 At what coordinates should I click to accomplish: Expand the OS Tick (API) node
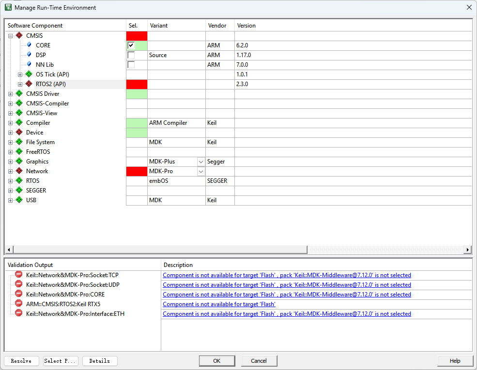(x=20, y=75)
